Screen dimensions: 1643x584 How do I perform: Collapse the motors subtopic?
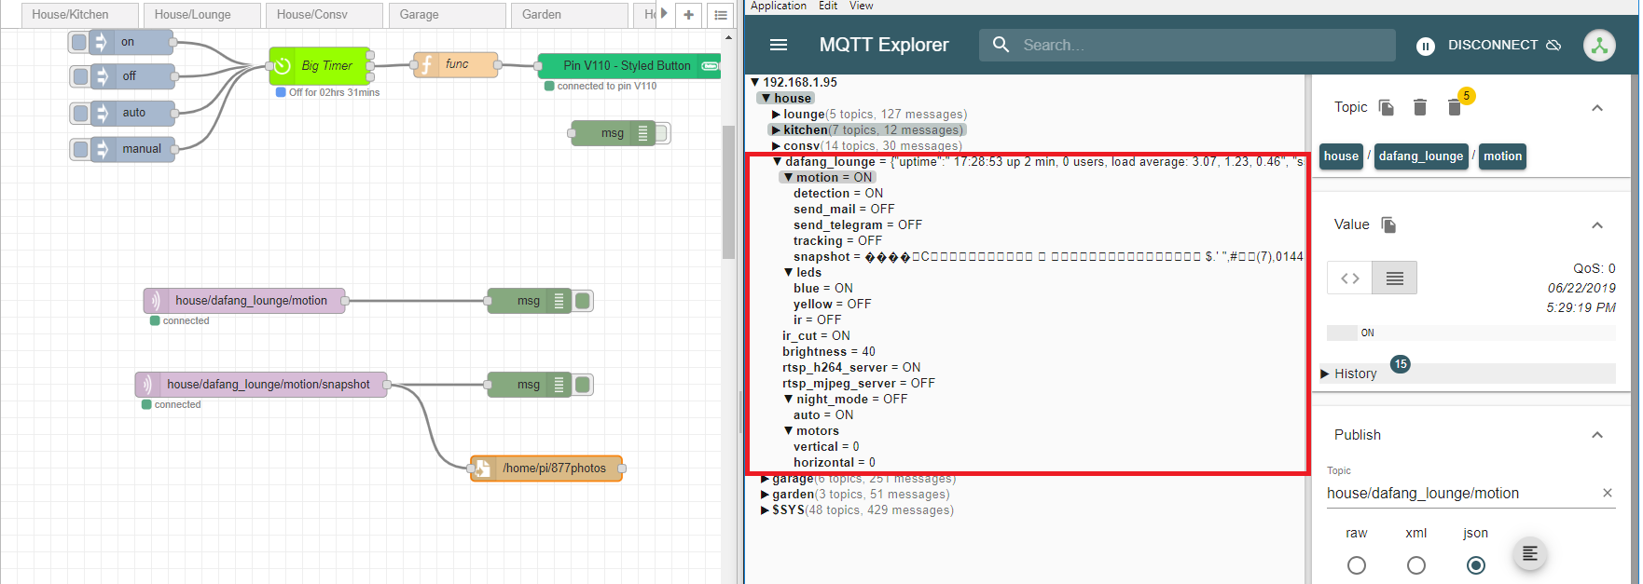(x=789, y=430)
